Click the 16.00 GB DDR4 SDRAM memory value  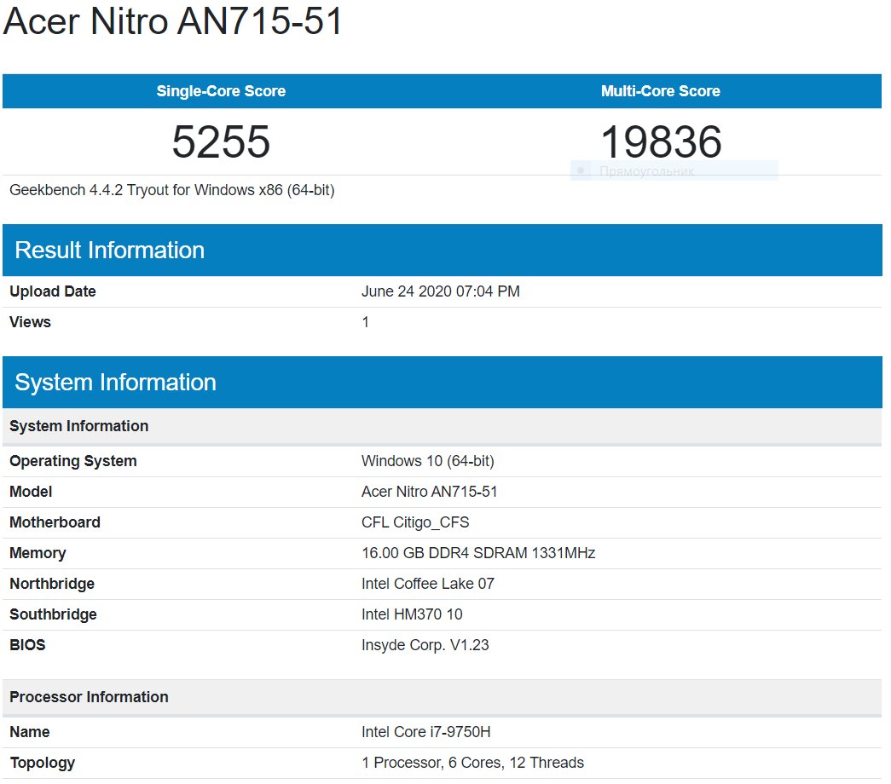point(477,553)
